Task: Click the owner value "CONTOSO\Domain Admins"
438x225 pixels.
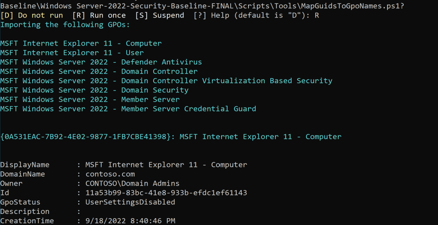Action: click(x=132, y=184)
